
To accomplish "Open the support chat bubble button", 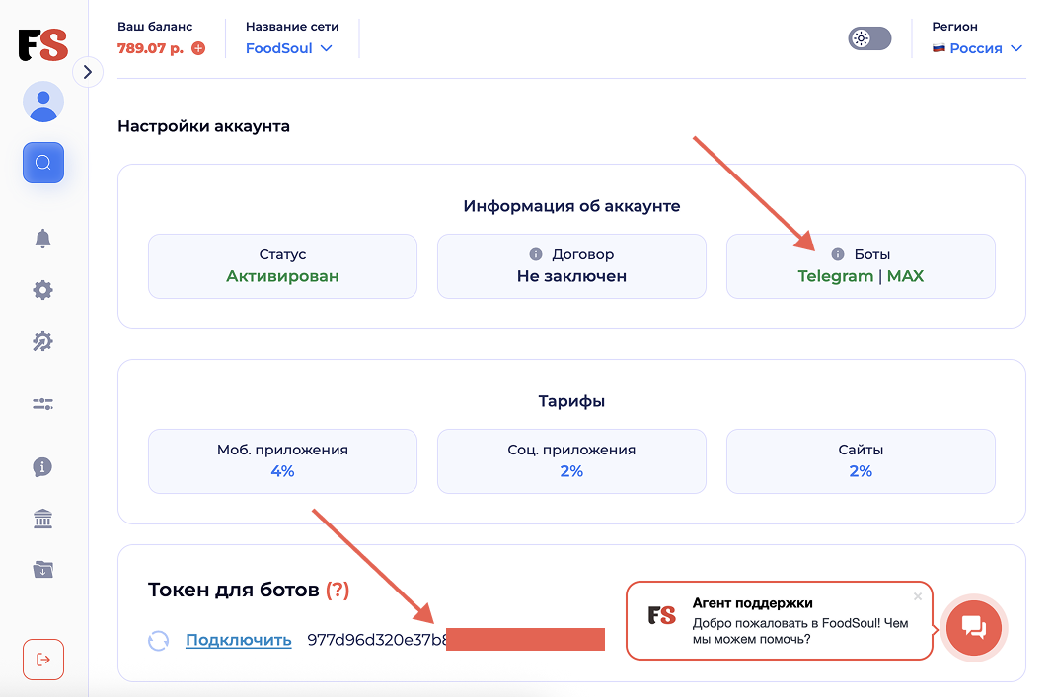I will [x=974, y=628].
